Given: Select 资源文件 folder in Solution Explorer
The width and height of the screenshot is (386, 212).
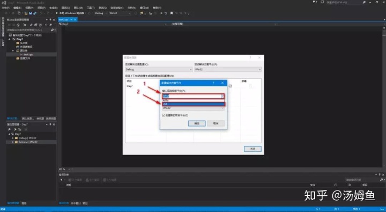Looking at the screenshot, I should [x=25, y=59].
